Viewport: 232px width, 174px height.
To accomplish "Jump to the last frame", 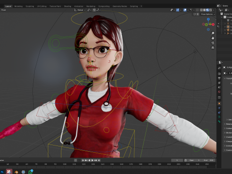I will (x=99, y=160).
